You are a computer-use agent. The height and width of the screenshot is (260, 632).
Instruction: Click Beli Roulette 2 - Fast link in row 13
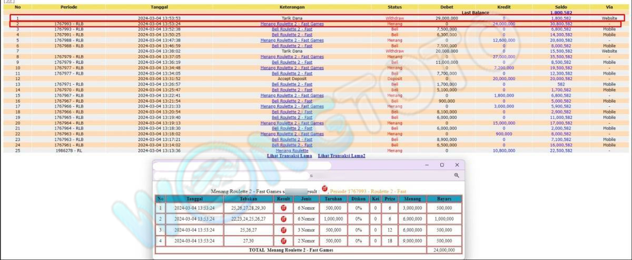[292, 84]
